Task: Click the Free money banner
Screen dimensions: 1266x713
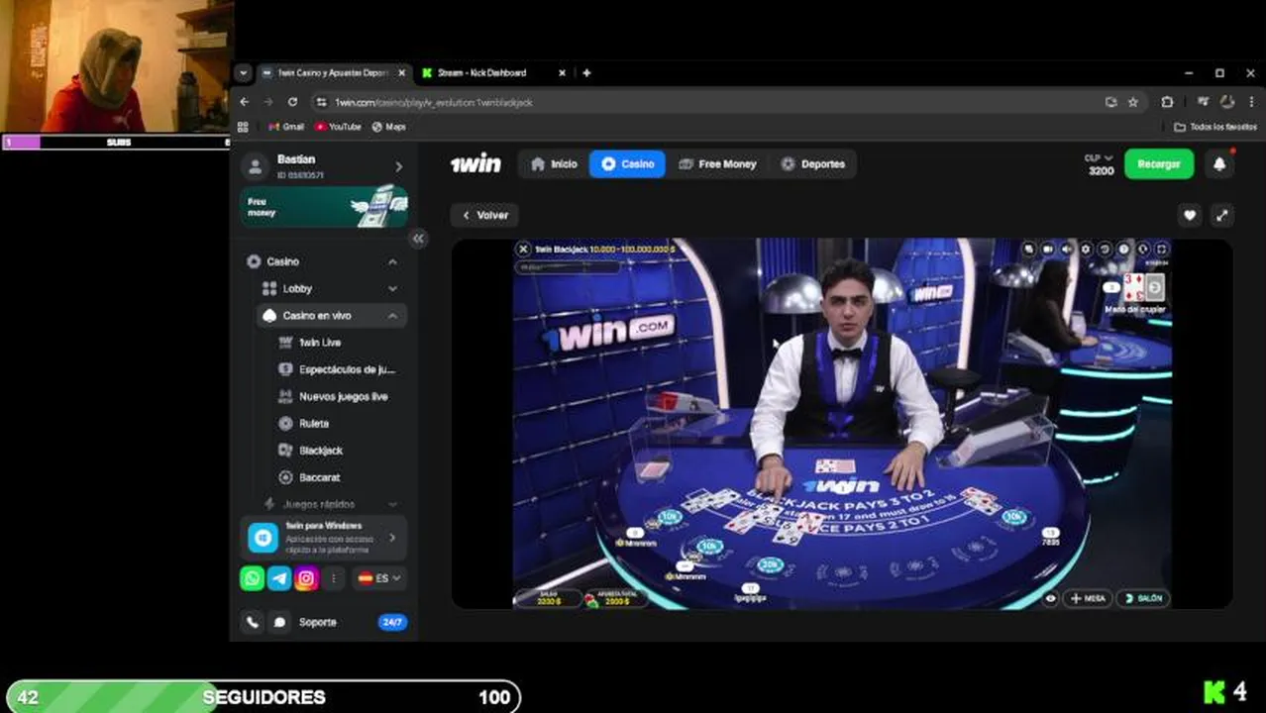Action: [324, 207]
